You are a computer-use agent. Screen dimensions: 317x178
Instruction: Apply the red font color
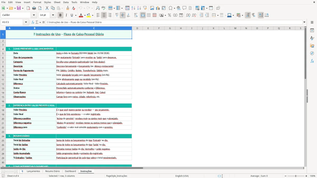[x=81, y=15]
